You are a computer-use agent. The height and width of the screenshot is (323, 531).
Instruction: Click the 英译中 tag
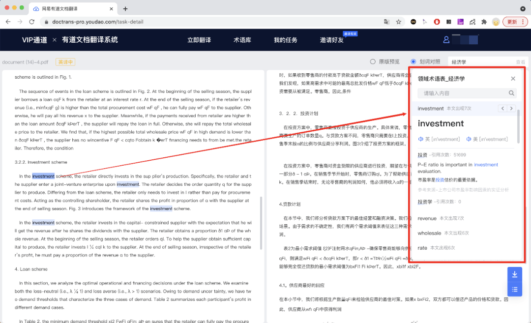65,62
